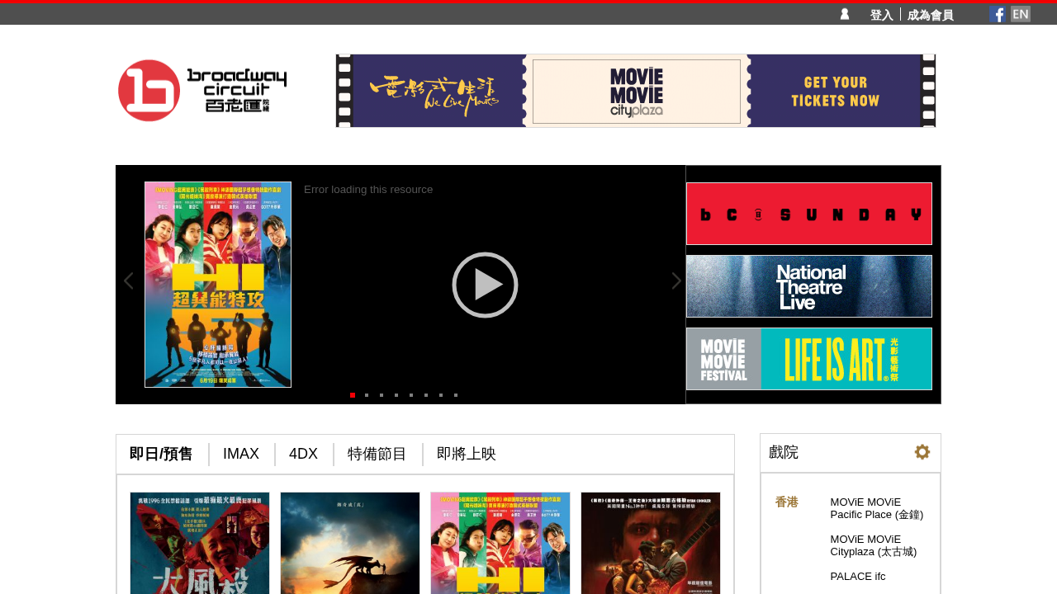Screen dimensions: 1057x594
Task: Open third movie poster with yellow Hi
Action: click(x=500, y=543)
